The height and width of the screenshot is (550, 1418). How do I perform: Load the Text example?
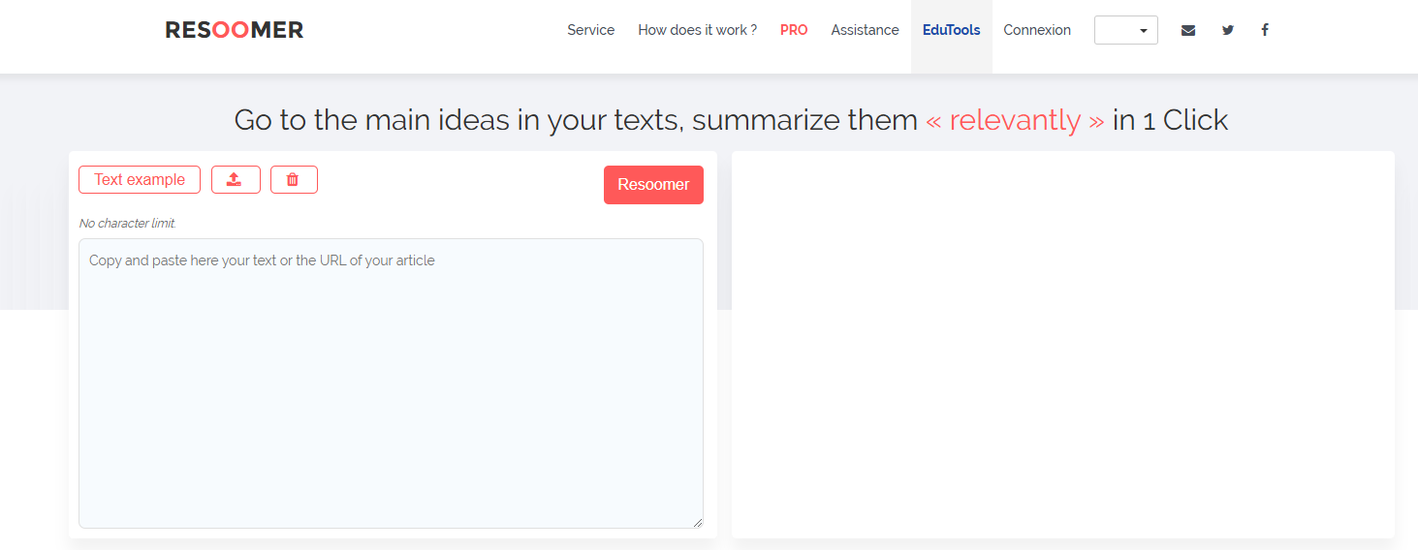tap(140, 180)
